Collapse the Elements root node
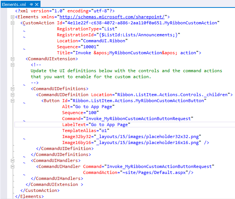The image size is (235, 199). (13, 17)
